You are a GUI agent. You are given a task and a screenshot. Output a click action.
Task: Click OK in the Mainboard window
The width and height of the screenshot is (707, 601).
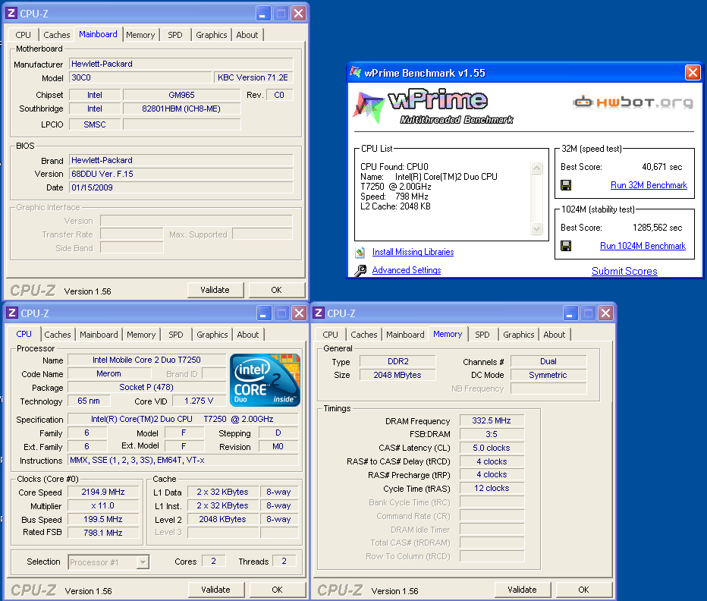[x=276, y=290]
